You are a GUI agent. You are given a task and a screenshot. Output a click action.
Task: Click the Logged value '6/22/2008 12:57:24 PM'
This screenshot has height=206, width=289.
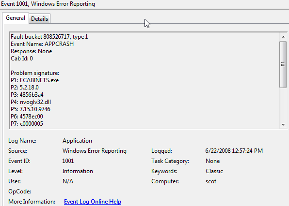pos(234,151)
